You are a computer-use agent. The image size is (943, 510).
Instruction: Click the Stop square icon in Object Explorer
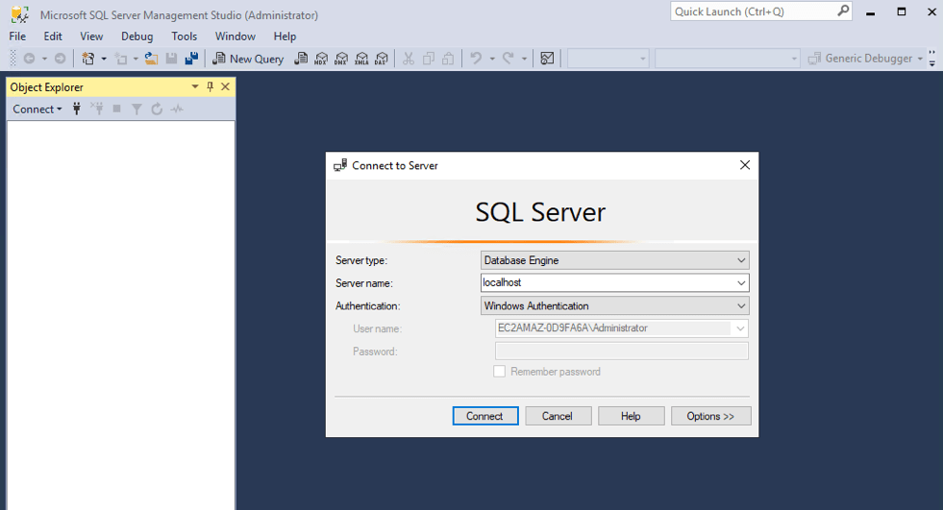[116, 109]
